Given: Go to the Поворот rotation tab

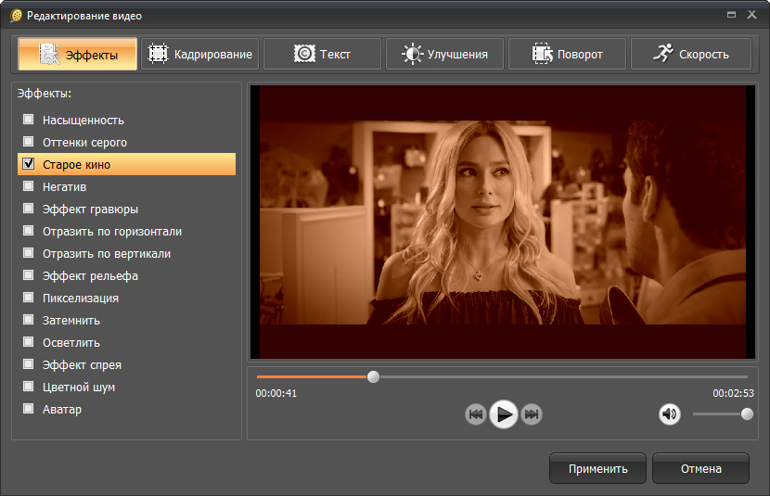Looking at the screenshot, I should pos(567,54).
